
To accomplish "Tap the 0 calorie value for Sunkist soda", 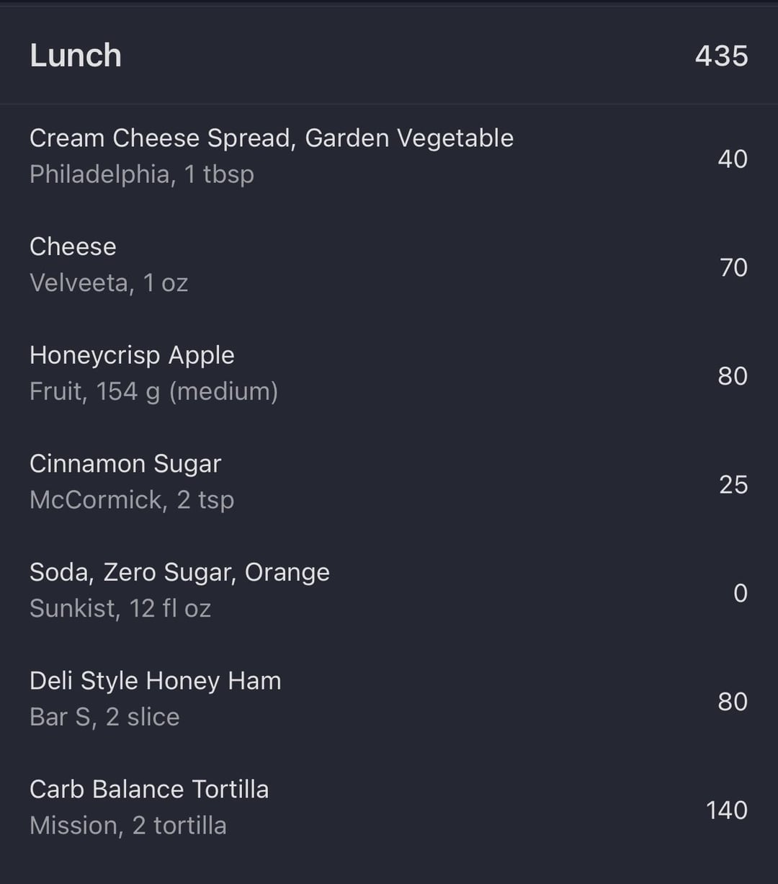I will point(741,593).
